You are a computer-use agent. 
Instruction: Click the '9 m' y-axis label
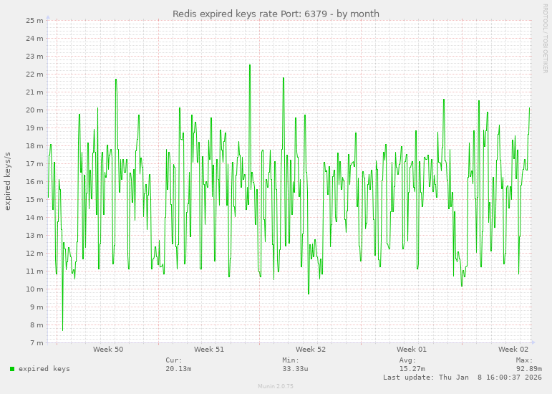(37, 307)
